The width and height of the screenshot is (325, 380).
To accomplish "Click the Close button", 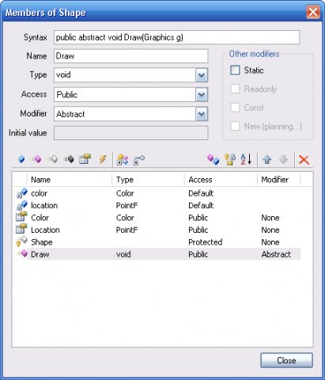I will [x=286, y=360].
